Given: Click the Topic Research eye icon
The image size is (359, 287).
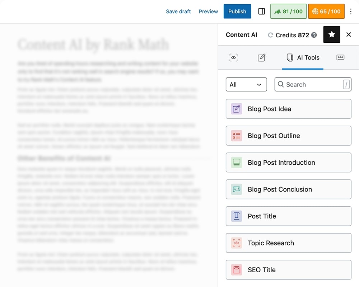Looking at the screenshot, I should tap(236, 243).
